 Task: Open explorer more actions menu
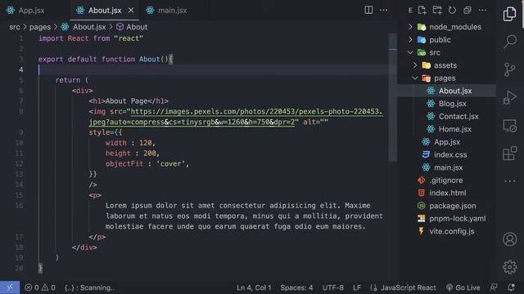coord(482,11)
